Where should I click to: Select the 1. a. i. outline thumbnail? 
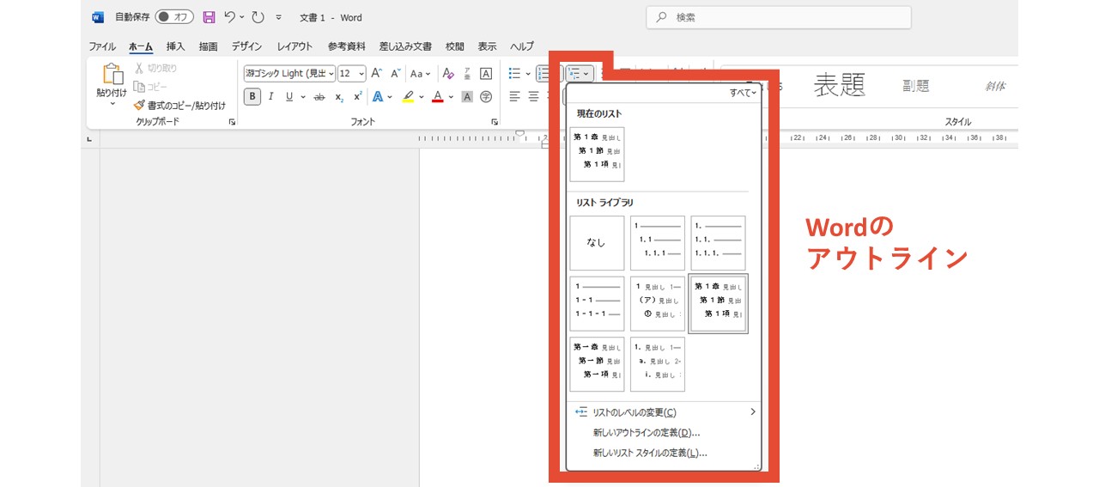coord(658,364)
